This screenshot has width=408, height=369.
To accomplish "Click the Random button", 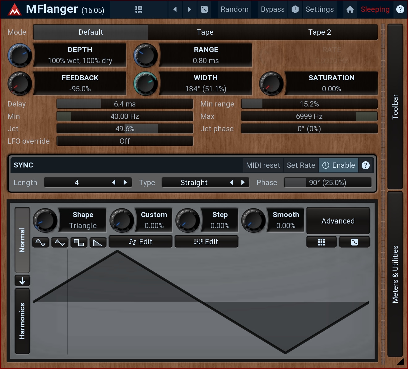I will tap(235, 9).
